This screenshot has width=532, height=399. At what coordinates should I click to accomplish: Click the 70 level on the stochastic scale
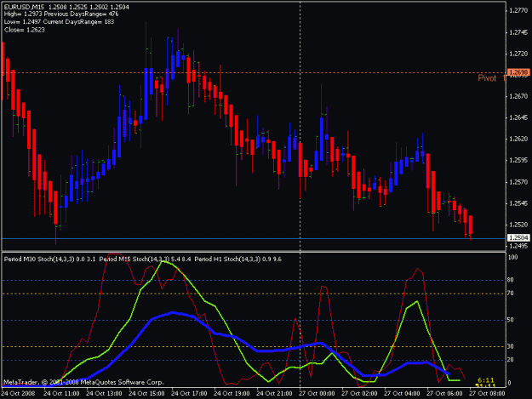(510, 294)
